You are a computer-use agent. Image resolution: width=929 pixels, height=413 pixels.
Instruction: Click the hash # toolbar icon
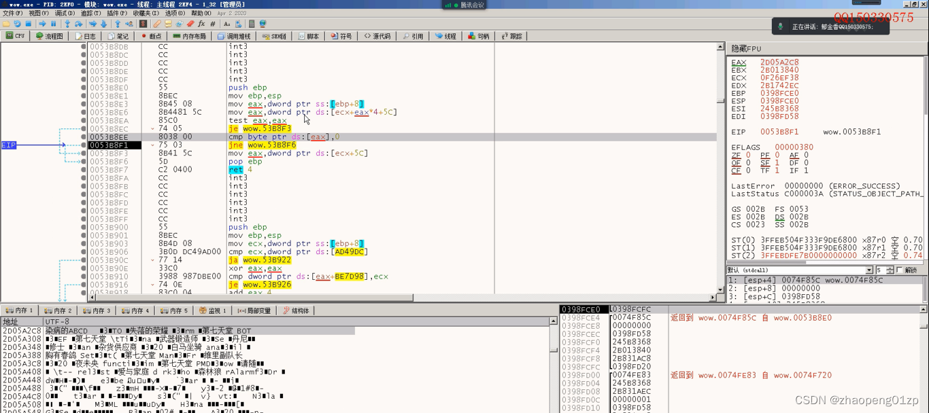point(213,23)
